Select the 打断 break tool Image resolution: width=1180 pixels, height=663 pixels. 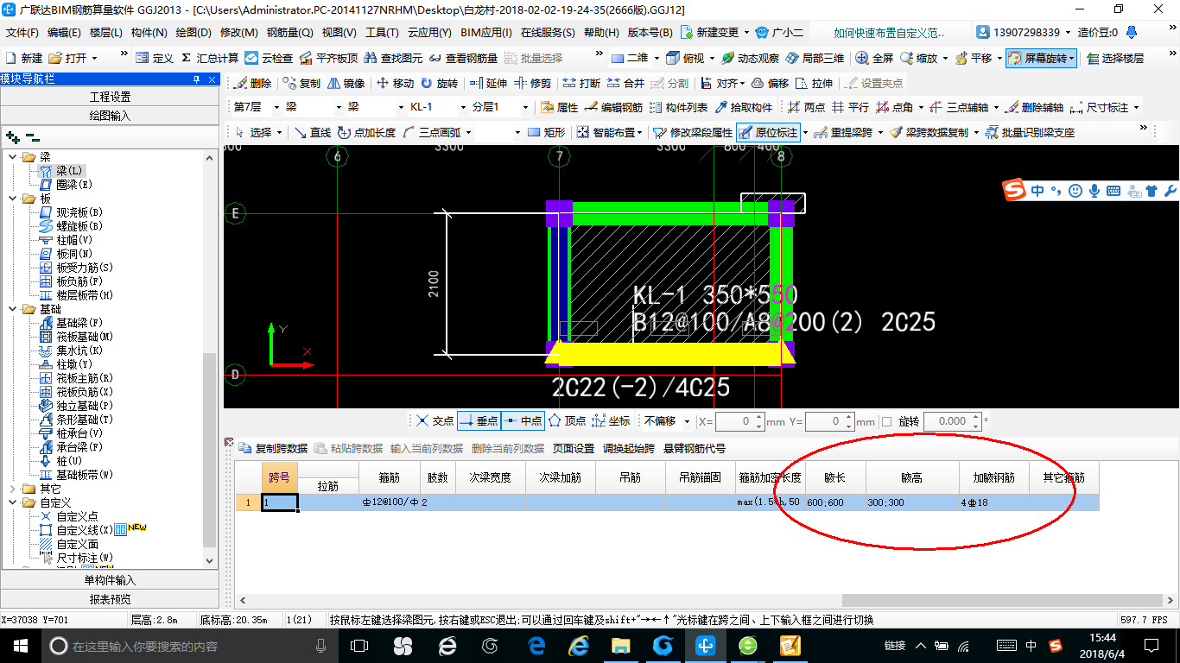point(581,84)
